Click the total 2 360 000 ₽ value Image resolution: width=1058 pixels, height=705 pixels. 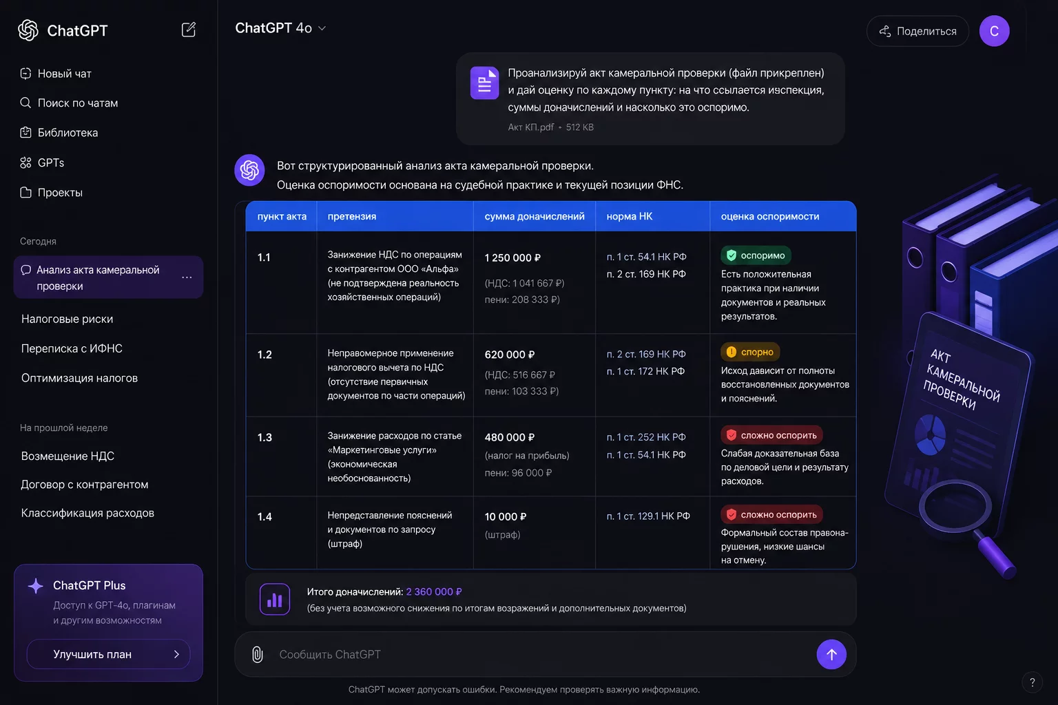click(x=434, y=592)
